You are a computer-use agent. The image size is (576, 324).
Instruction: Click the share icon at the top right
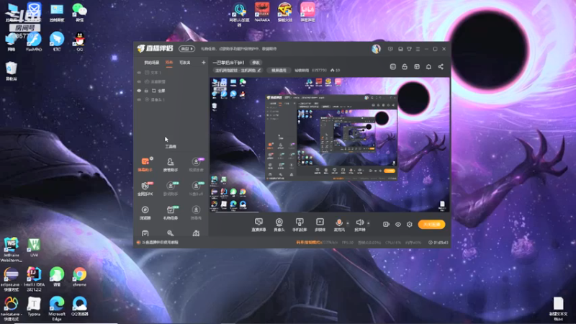441,67
